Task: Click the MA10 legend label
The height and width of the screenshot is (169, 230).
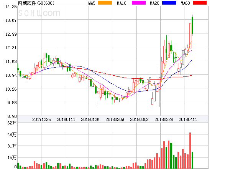Action: 122,3
